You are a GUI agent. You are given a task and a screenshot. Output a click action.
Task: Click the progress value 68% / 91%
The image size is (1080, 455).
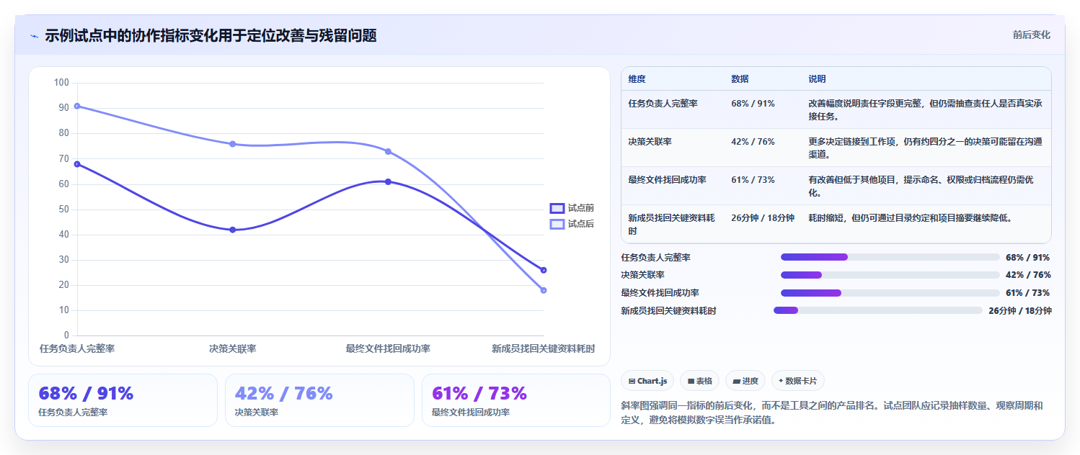tap(1027, 257)
